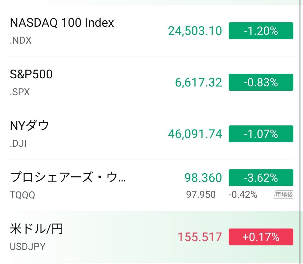Select the S&P500 price 6,617.32
Screen dimensions: 303x264
click(x=198, y=82)
